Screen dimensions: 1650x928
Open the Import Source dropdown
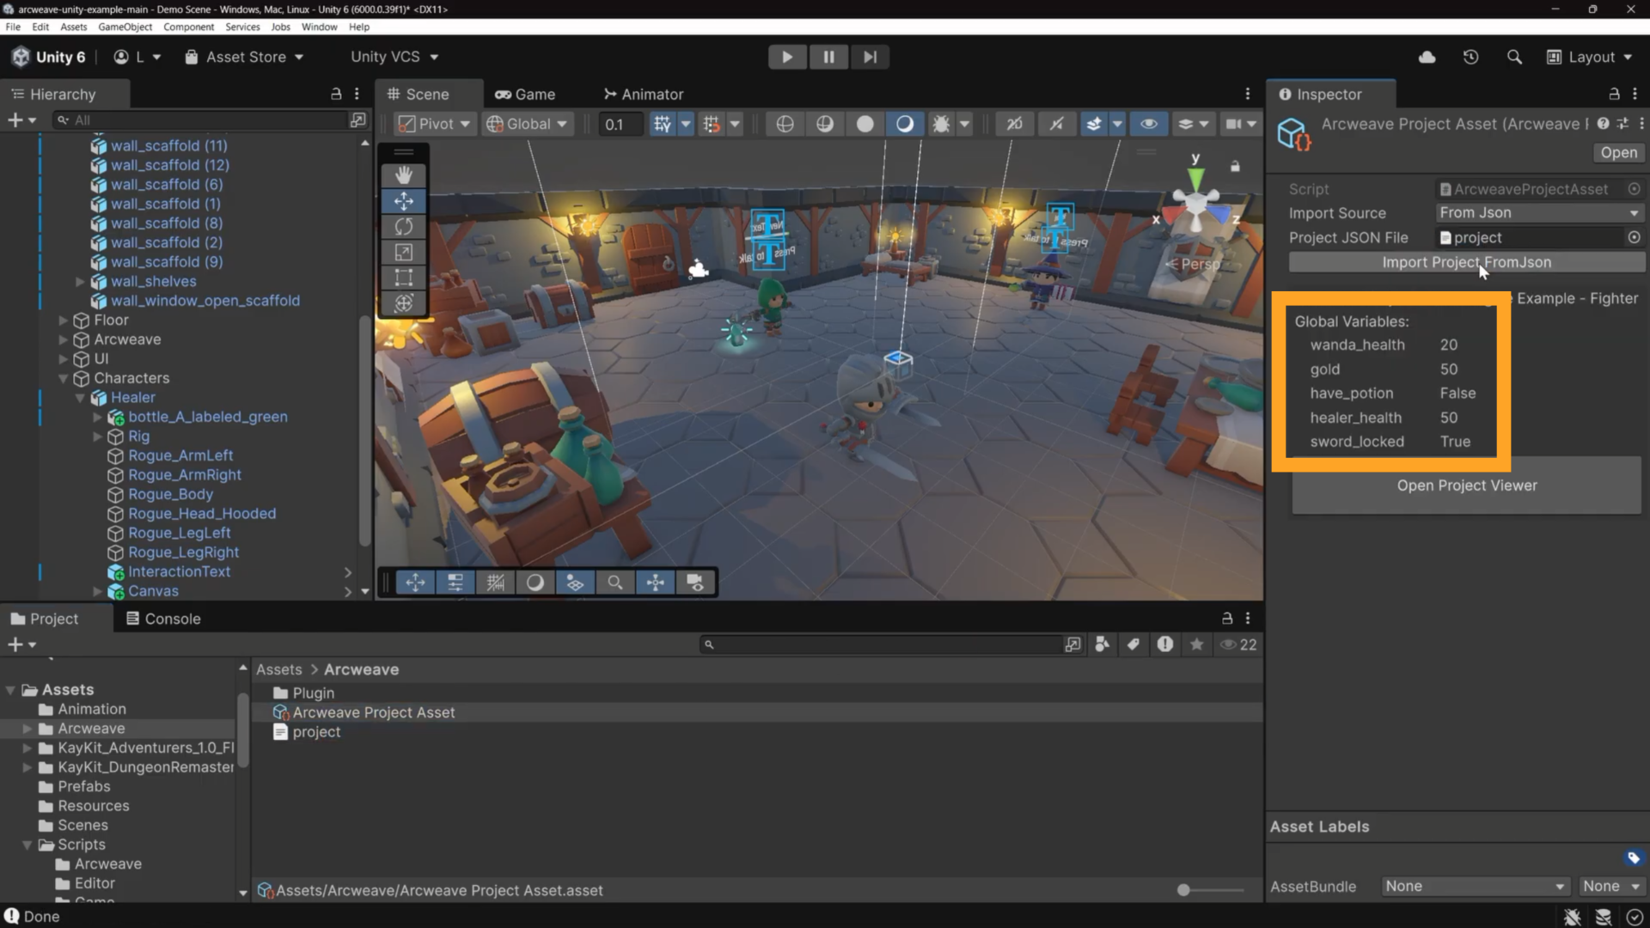click(x=1539, y=212)
